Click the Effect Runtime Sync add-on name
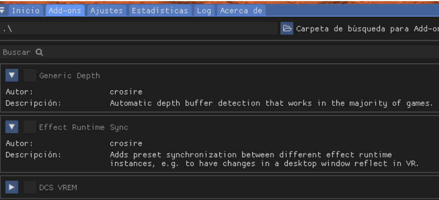 coord(83,127)
